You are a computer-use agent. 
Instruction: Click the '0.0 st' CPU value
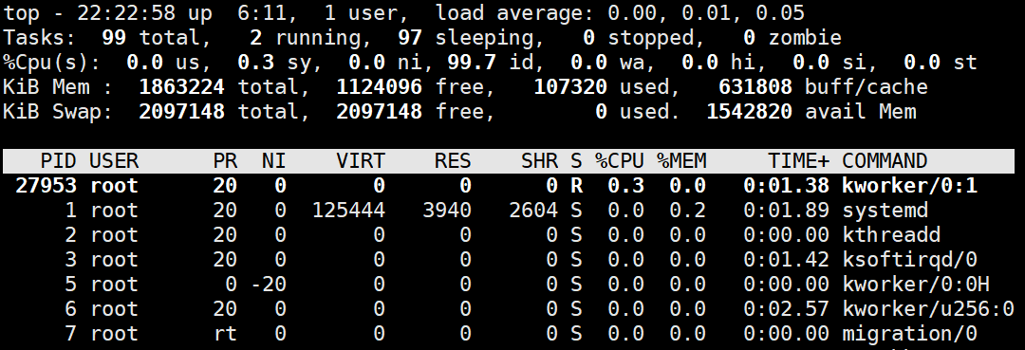click(x=940, y=62)
